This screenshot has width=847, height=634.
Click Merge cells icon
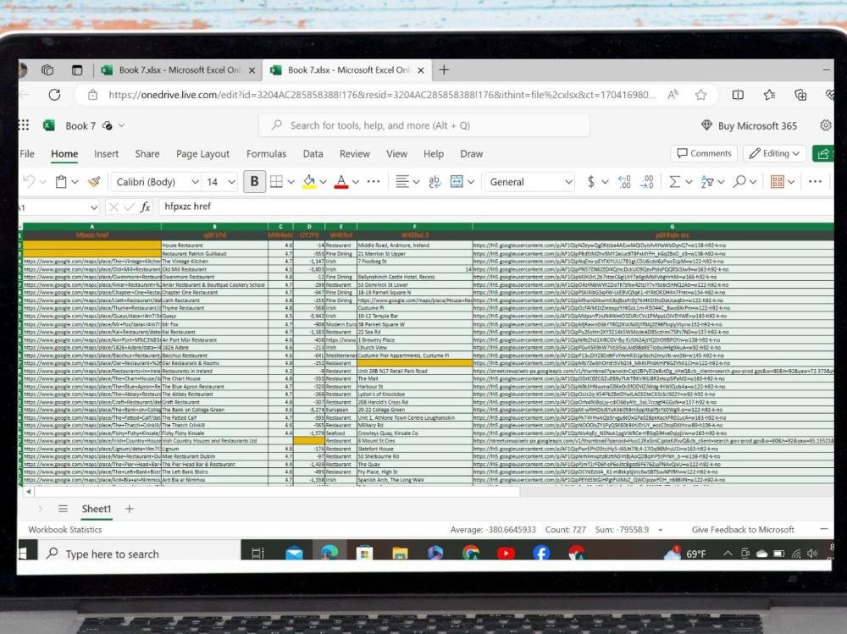(x=457, y=182)
